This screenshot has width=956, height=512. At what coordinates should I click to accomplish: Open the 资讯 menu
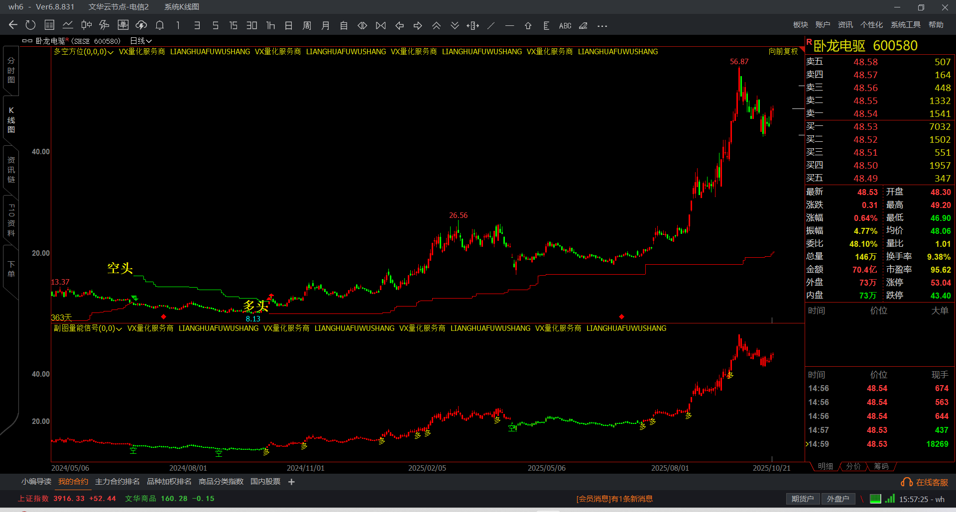(845, 25)
